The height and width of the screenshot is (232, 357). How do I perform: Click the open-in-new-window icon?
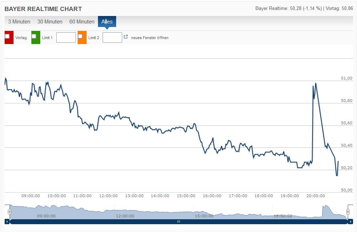(x=126, y=37)
